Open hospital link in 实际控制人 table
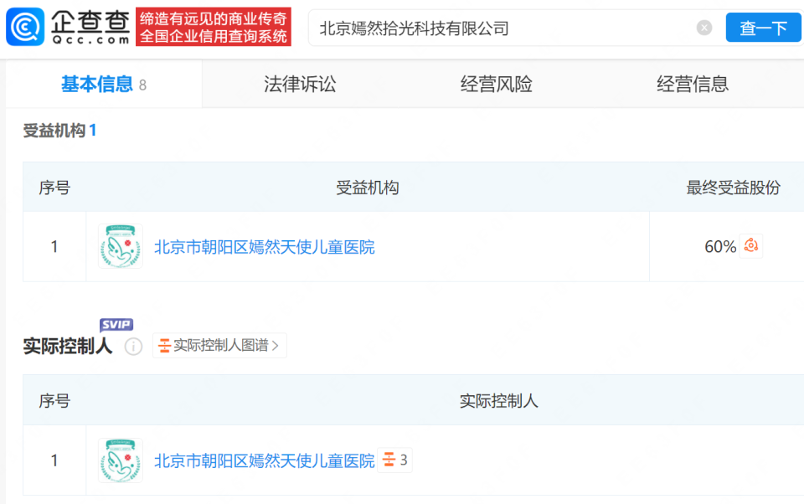 [265, 461]
